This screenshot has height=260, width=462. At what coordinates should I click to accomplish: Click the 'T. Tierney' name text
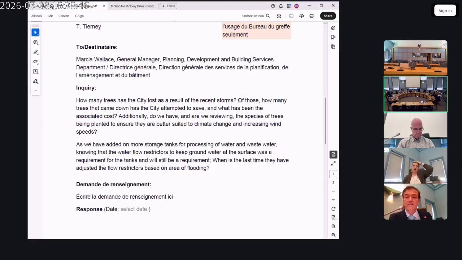click(88, 27)
